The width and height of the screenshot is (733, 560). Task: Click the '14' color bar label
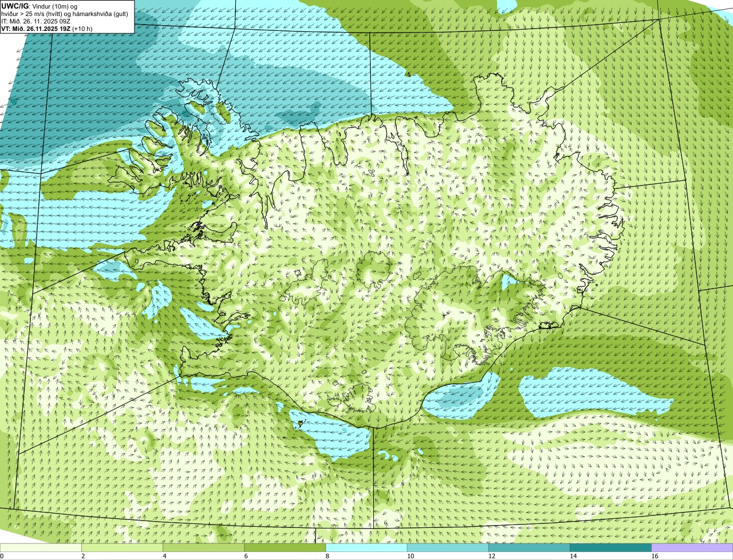pos(573,556)
